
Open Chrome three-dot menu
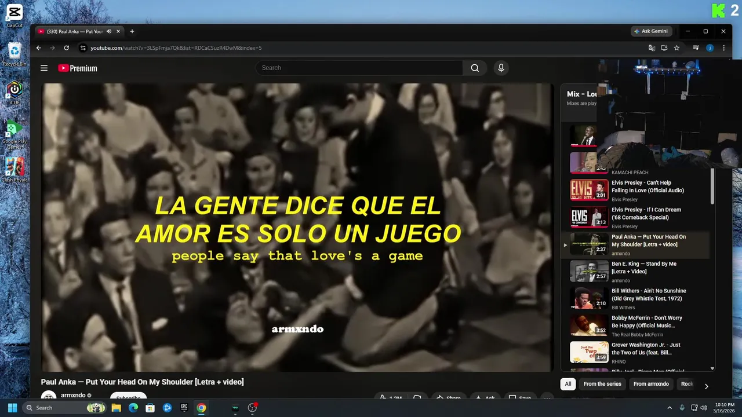pos(723,48)
